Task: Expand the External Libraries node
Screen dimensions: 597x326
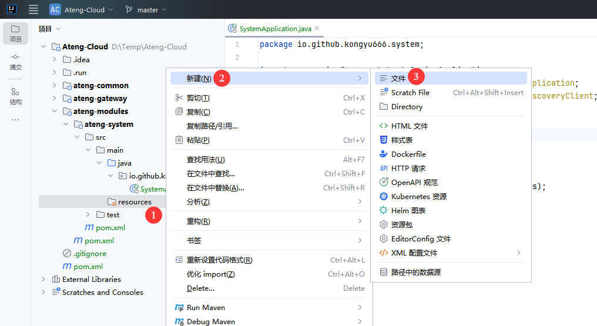Action: tap(43, 279)
